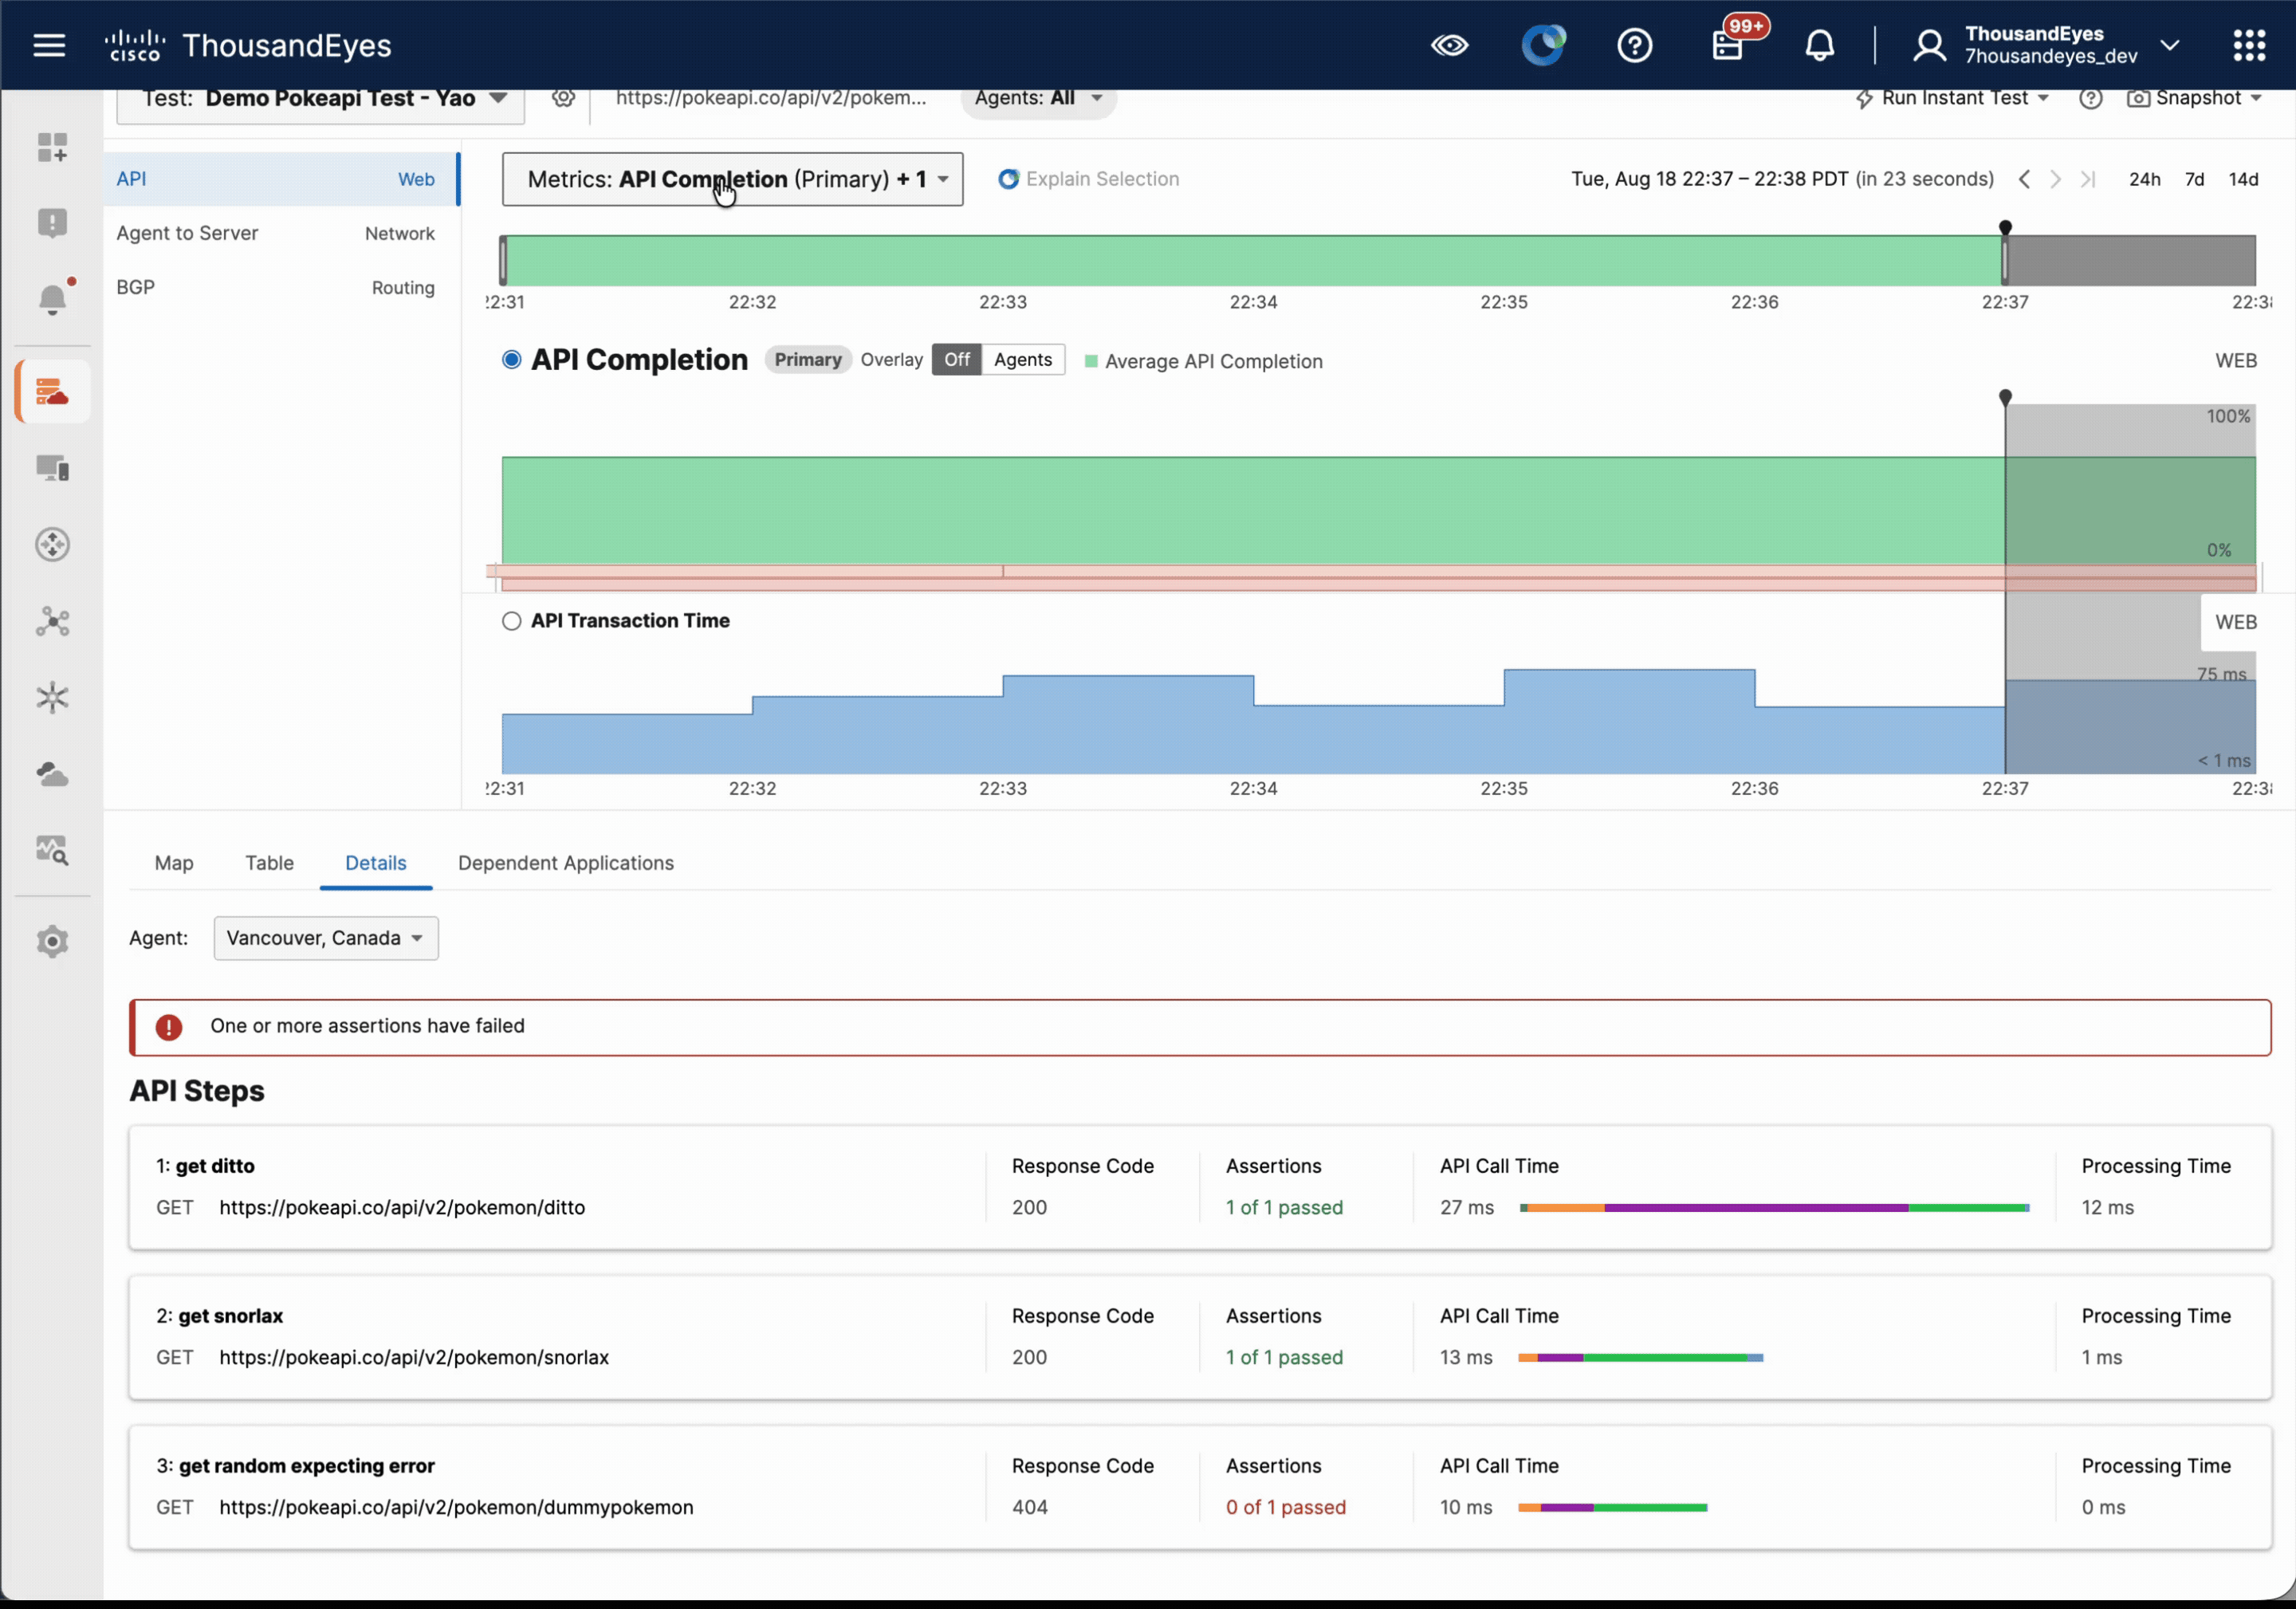Expand the ThousandEyes account menu

(x=2049, y=45)
